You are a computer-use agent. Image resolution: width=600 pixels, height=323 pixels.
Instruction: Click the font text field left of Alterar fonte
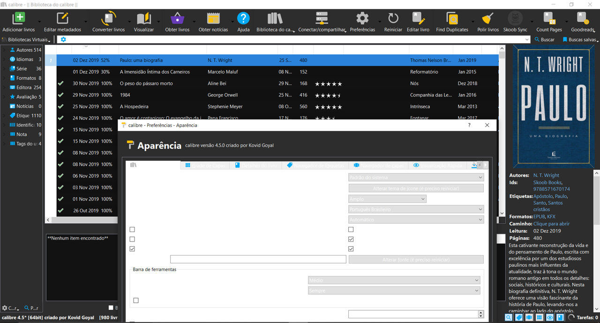click(x=258, y=259)
